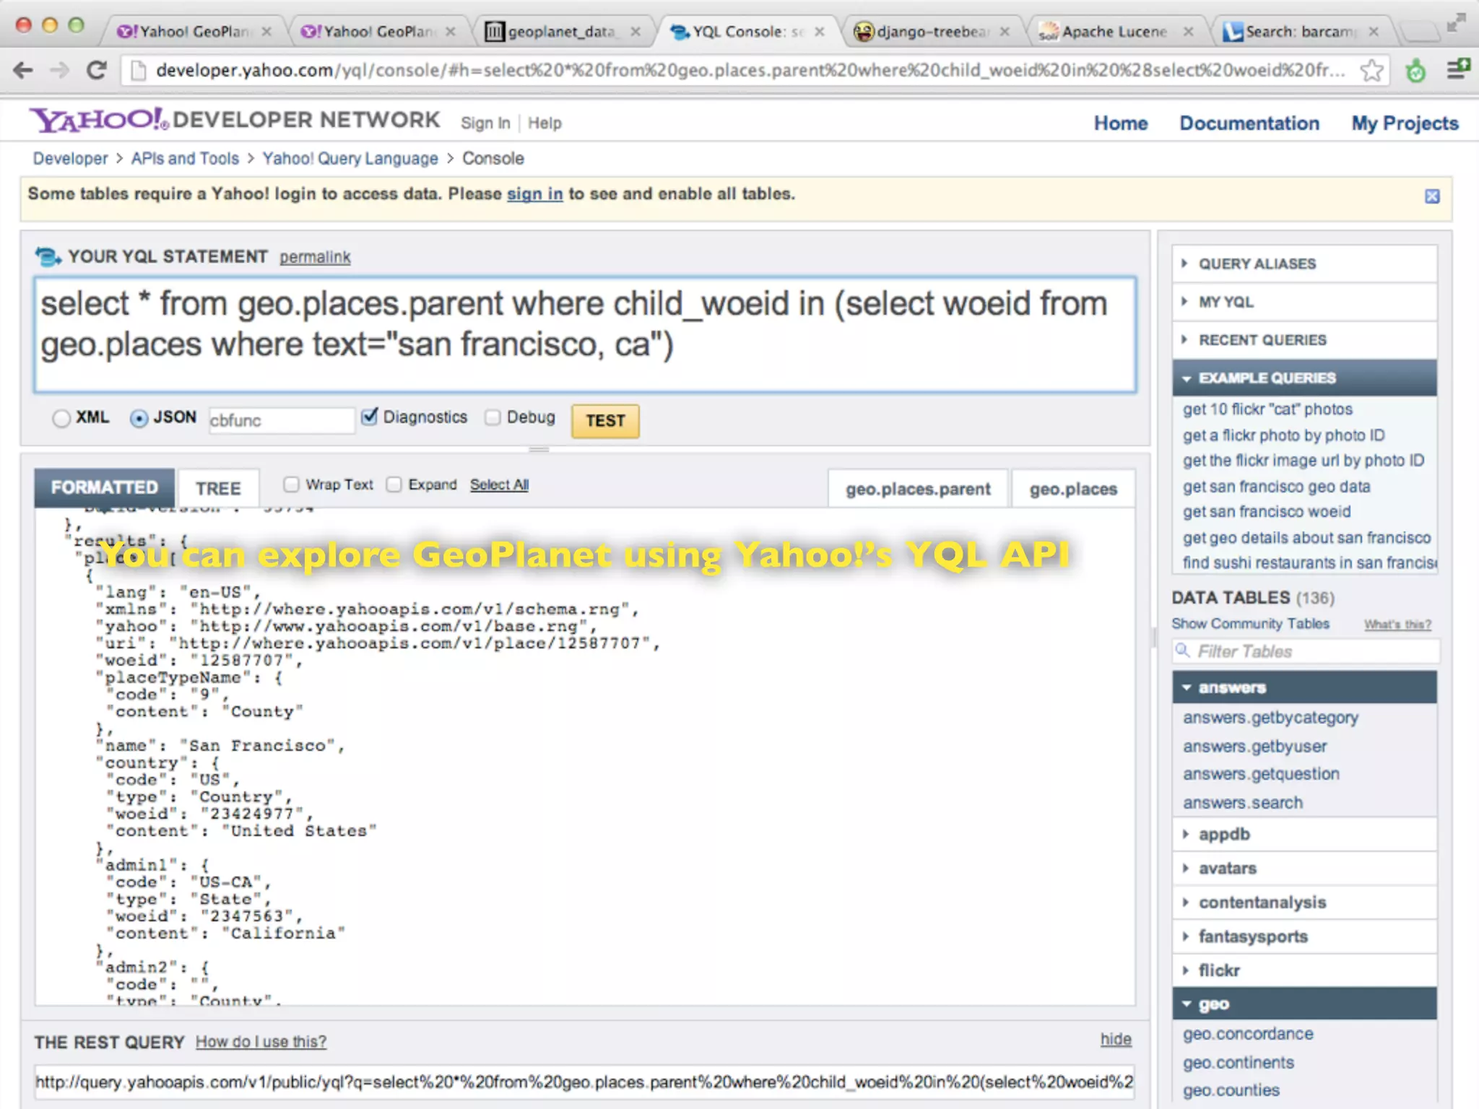The height and width of the screenshot is (1109, 1479).
Task: Open the geo.places.parent result tab
Action: pos(918,489)
